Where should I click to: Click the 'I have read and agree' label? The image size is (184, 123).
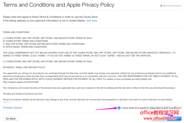[x=151, y=108]
